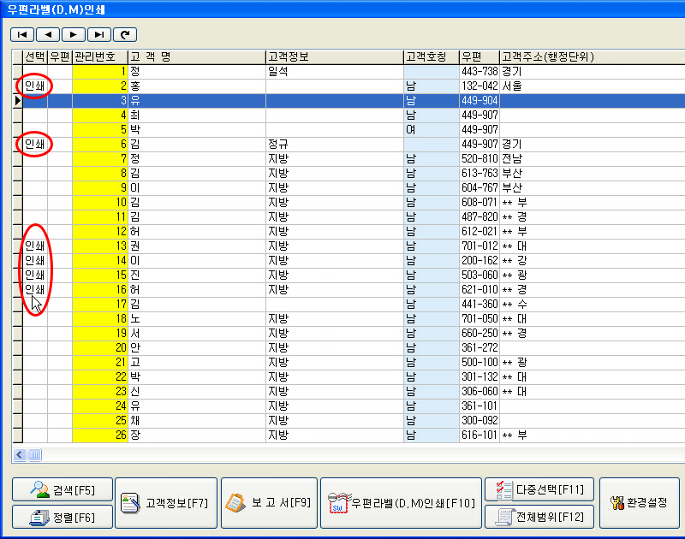Click the horizontal scrollbar thumb
The image size is (685, 539).
(x=34, y=455)
